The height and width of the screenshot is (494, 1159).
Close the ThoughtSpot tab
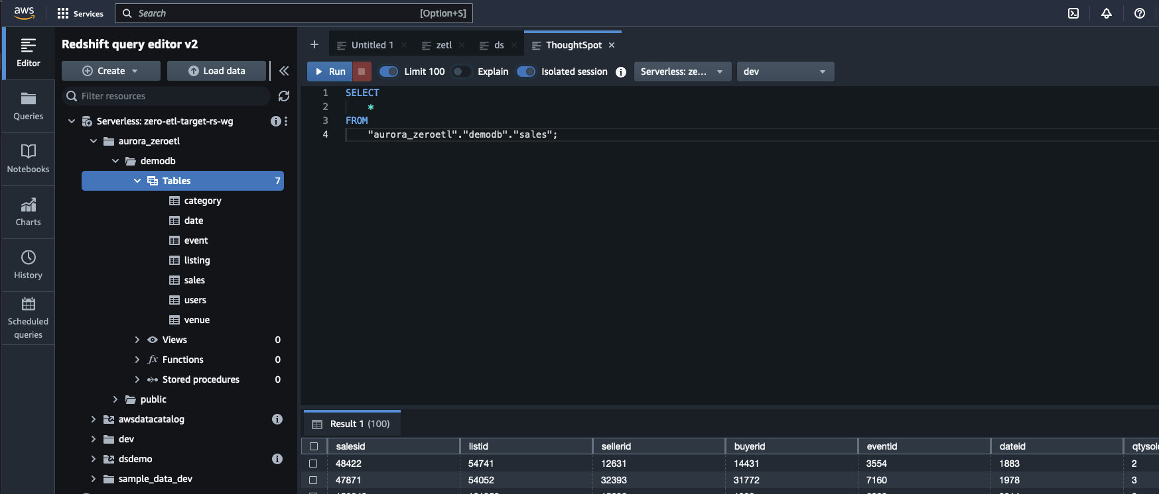(x=612, y=45)
